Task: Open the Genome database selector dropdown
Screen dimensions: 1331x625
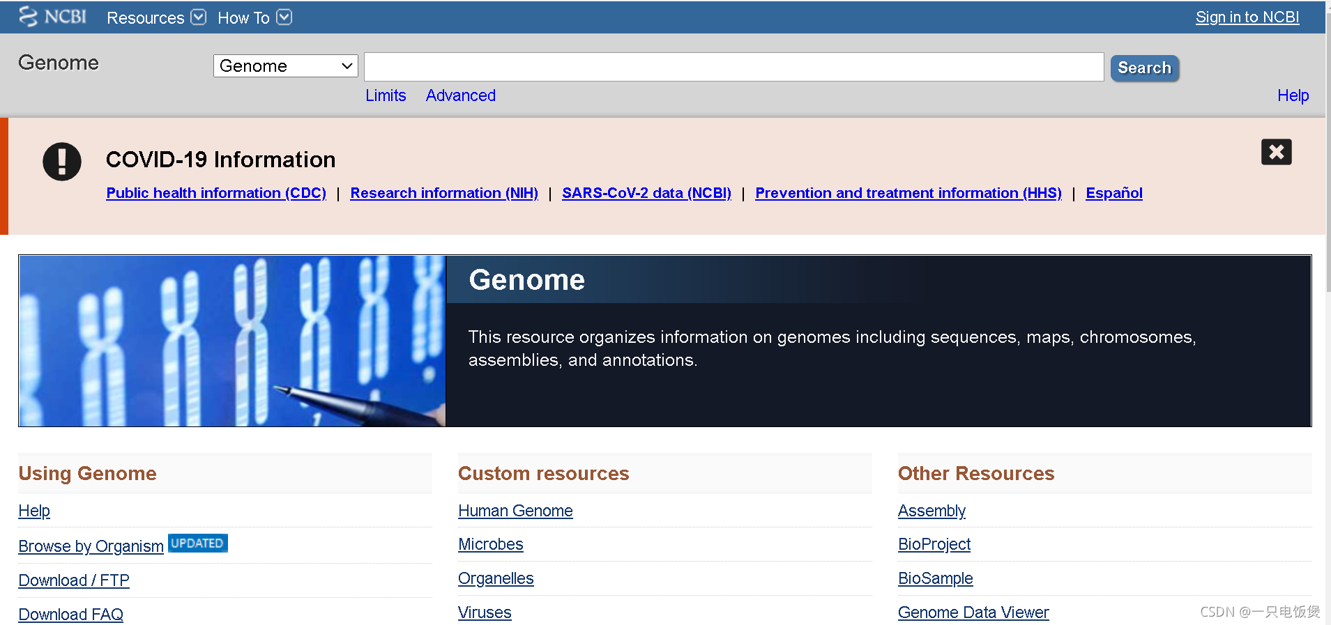Action: tap(286, 66)
